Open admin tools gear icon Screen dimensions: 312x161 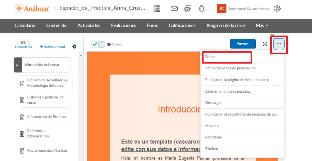coord(277,9)
